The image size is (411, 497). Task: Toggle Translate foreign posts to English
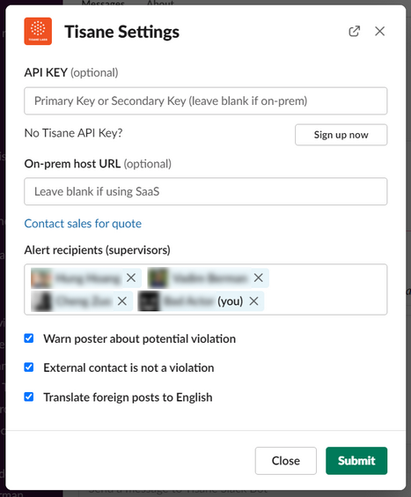point(29,397)
